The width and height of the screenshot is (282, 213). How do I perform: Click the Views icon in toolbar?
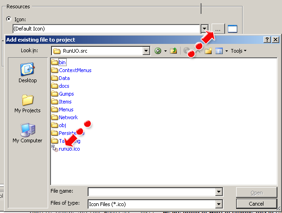[x=219, y=51]
